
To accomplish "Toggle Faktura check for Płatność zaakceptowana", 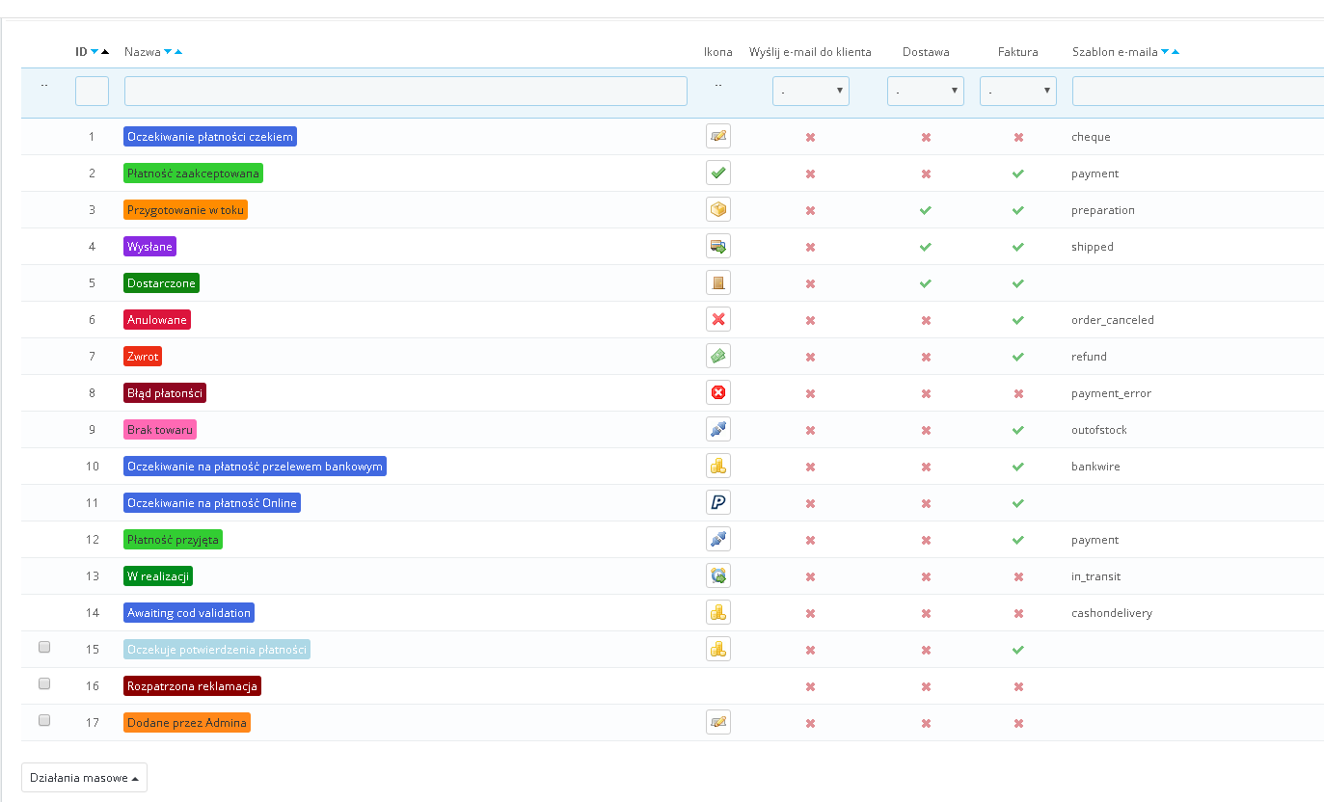I will (x=1018, y=174).
